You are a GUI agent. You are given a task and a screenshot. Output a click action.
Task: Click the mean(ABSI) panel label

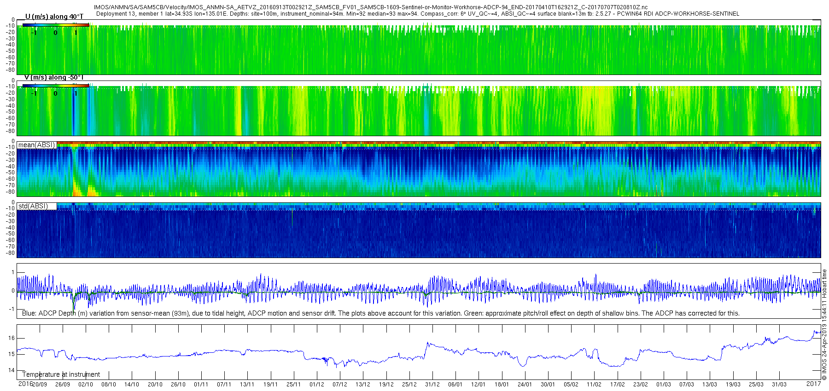coord(37,145)
